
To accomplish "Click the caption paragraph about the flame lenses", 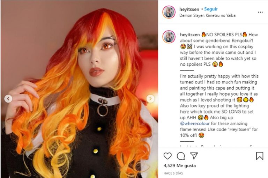I will [219, 106].
